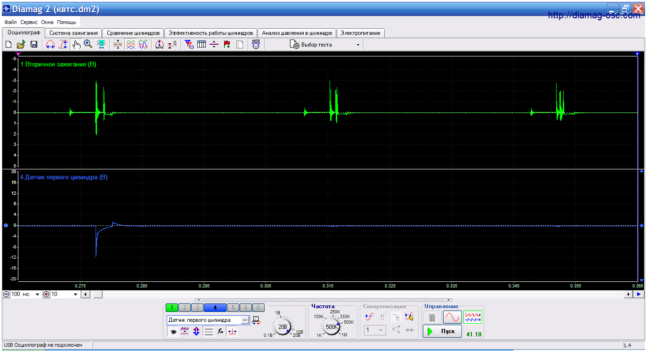Click the cyan waveform fit icon
Viewport: 647px width, 351px height.
pyautogui.click(x=101, y=45)
